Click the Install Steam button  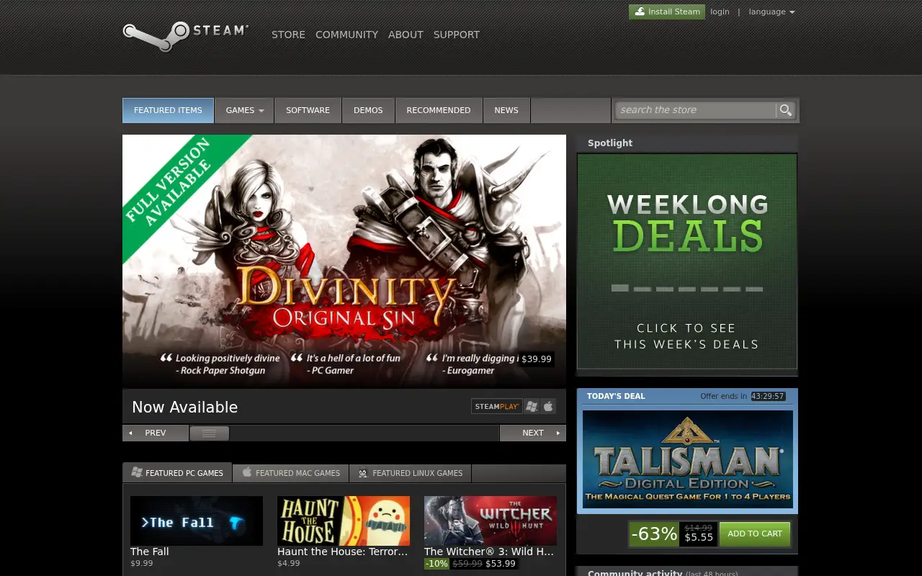coord(667,12)
